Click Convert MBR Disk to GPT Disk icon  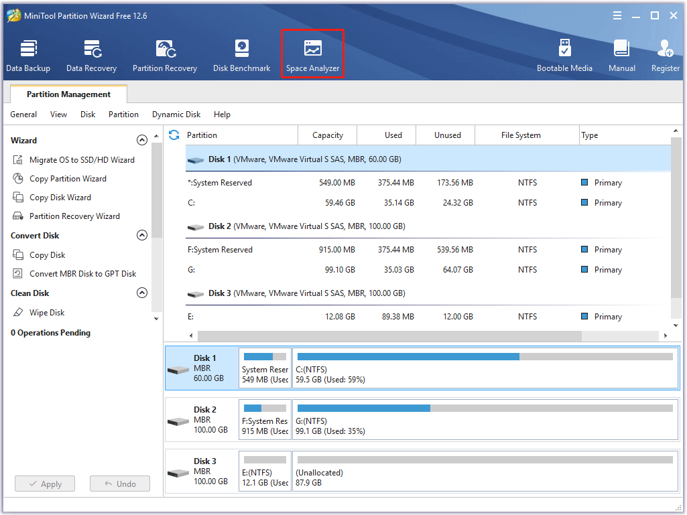18,274
